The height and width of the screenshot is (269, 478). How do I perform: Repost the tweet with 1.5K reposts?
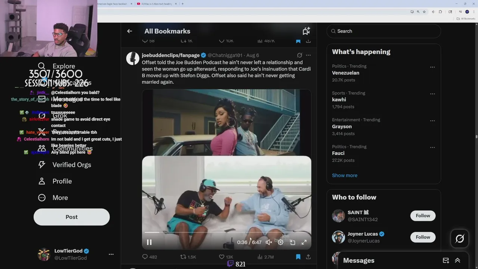tap(188, 257)
